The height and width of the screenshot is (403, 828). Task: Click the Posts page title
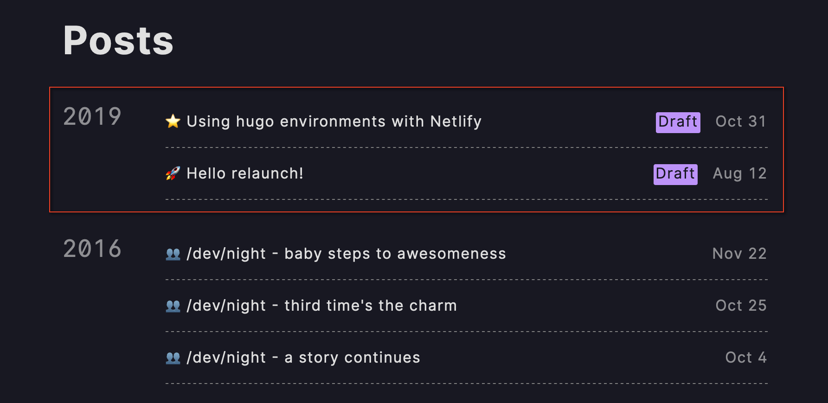[118, 41]
